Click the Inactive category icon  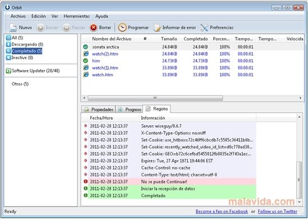coord(8,58)
